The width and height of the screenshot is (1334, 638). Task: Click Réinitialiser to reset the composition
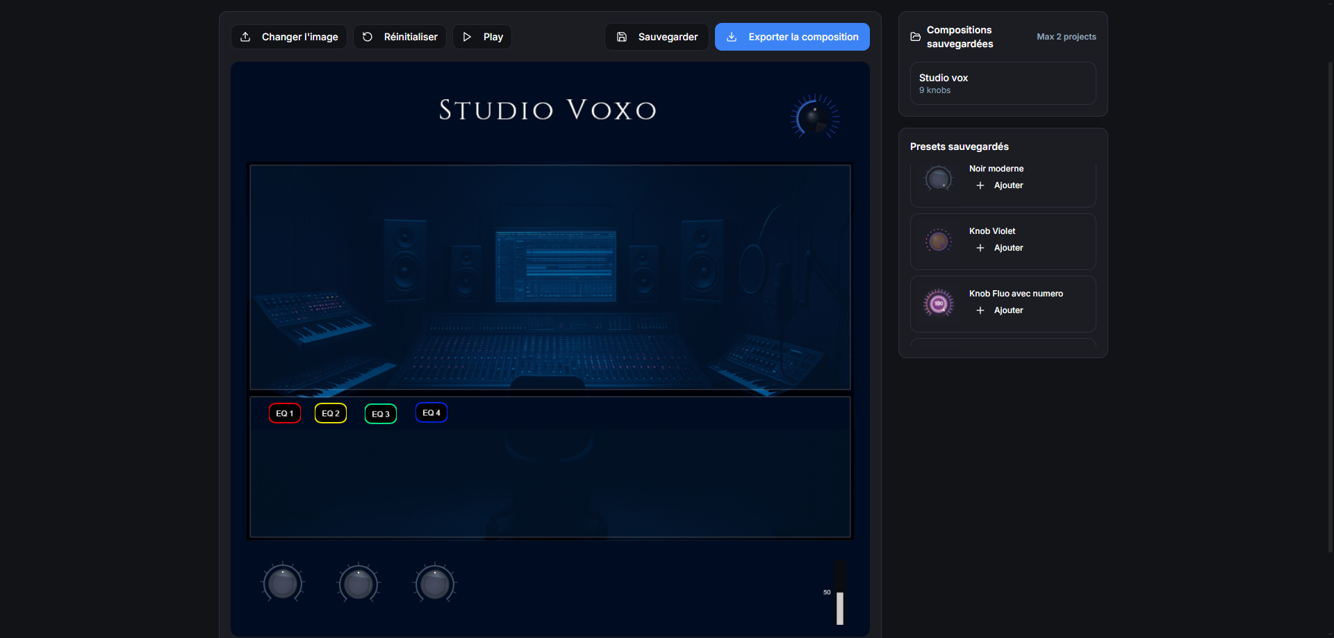[400, 37]
